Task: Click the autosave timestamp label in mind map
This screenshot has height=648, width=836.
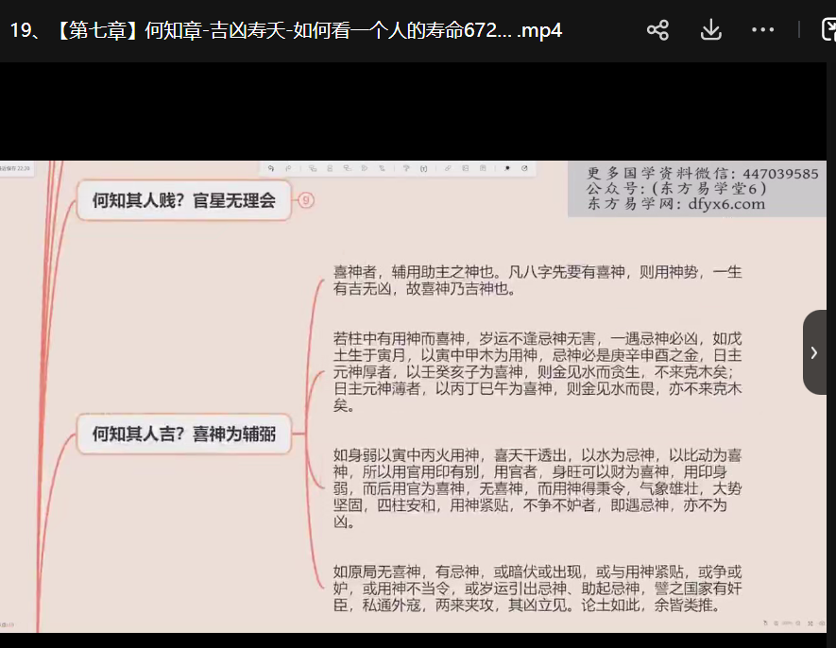Action: [15, 168]
